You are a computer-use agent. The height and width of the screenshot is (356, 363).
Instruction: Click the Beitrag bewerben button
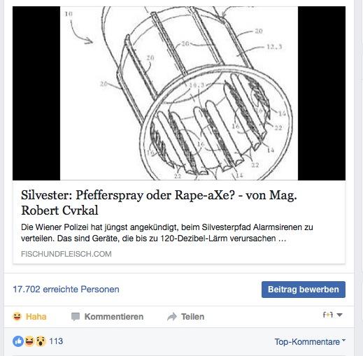[x=304, y=290]
